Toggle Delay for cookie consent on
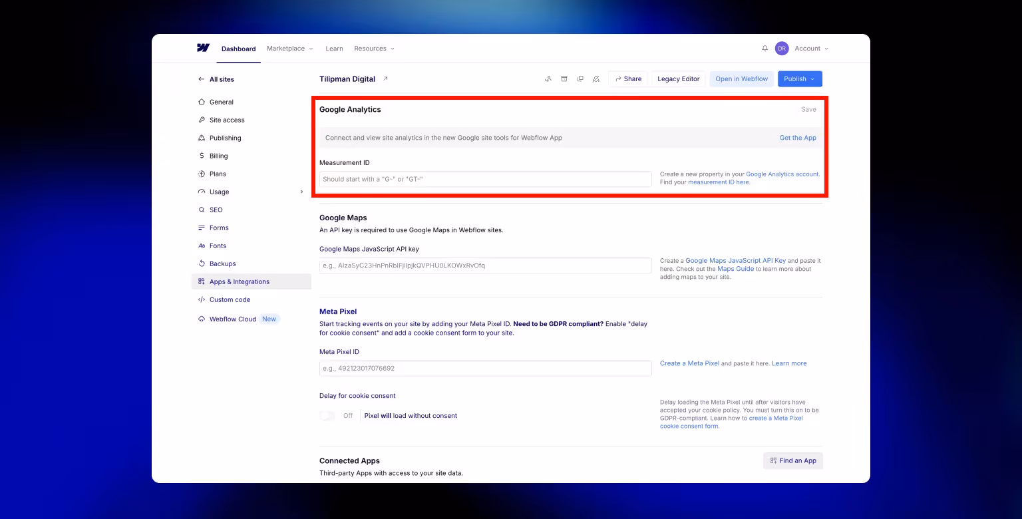 click(x=327, y=415)
